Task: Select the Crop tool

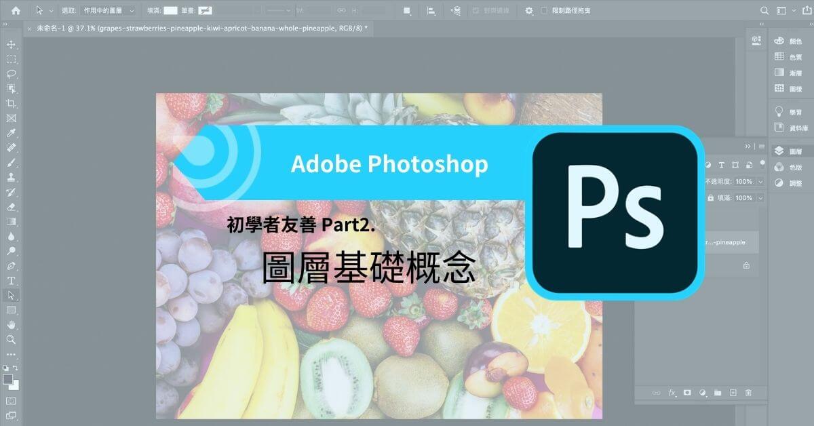Action: click(11, 104)
